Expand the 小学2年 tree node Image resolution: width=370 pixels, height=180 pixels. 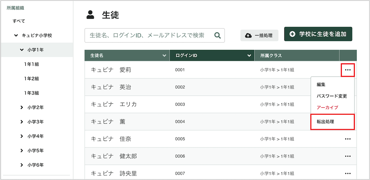click(22, 108)
